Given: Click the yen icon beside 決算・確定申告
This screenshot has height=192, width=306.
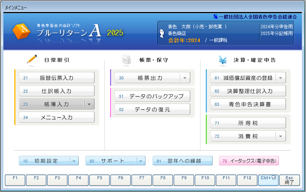Looking at the screenshot, I should pos(223,60).
